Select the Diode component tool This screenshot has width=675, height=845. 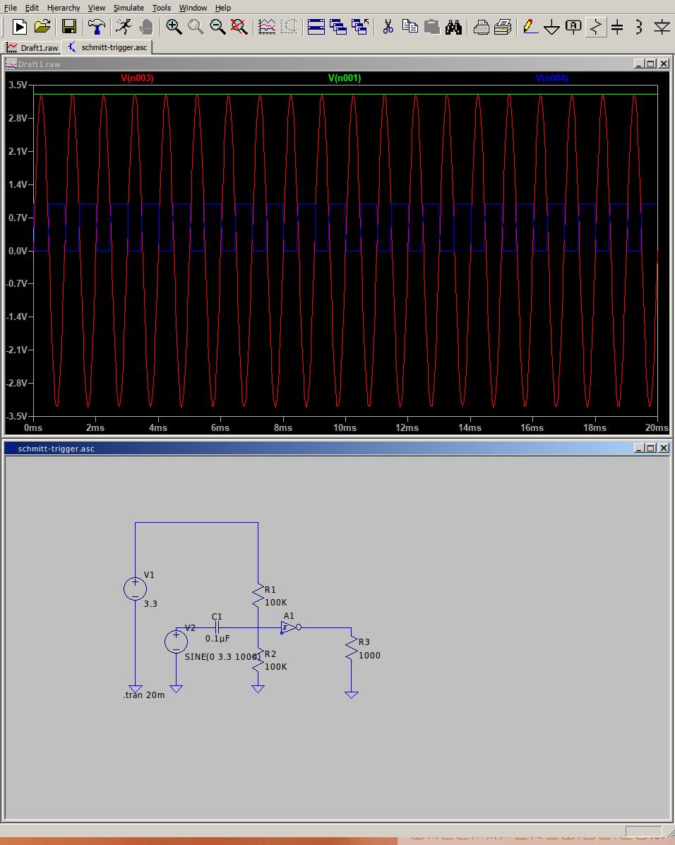click(x=662, y=26)
